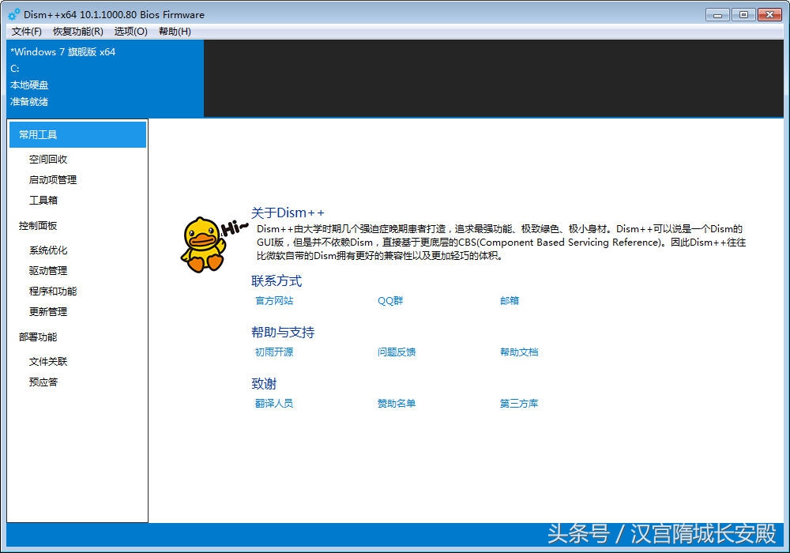Open the 帮助文档 link
790x553 pixels.
click(519, 352)
